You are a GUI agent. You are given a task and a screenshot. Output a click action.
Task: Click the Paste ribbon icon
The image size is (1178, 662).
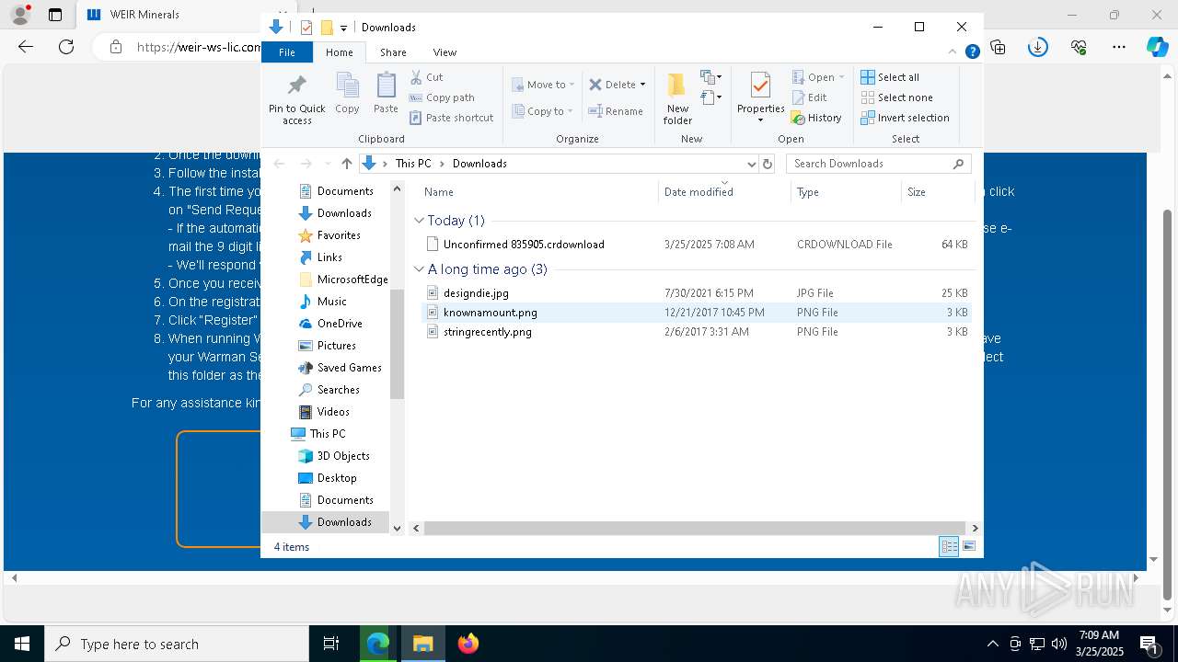386,86
